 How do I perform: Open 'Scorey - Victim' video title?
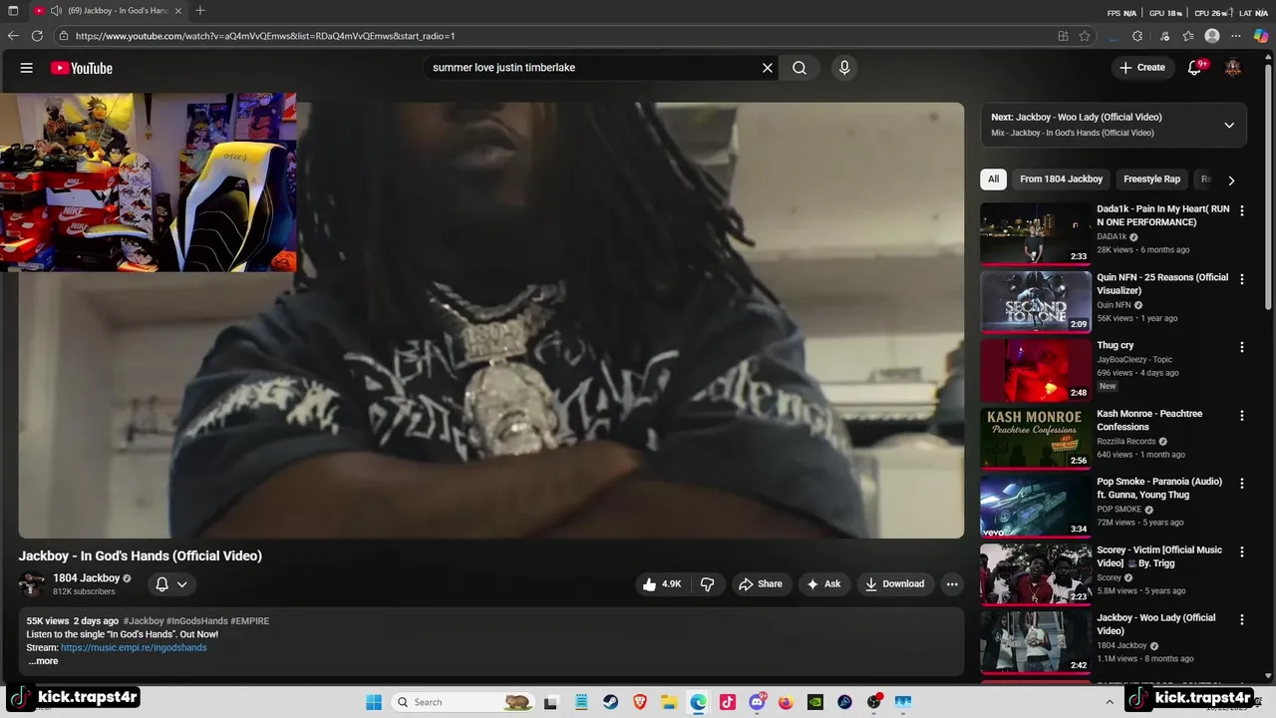pos(1159,556)
